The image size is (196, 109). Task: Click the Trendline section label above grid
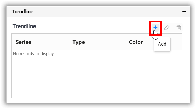[x=24, y=26]
